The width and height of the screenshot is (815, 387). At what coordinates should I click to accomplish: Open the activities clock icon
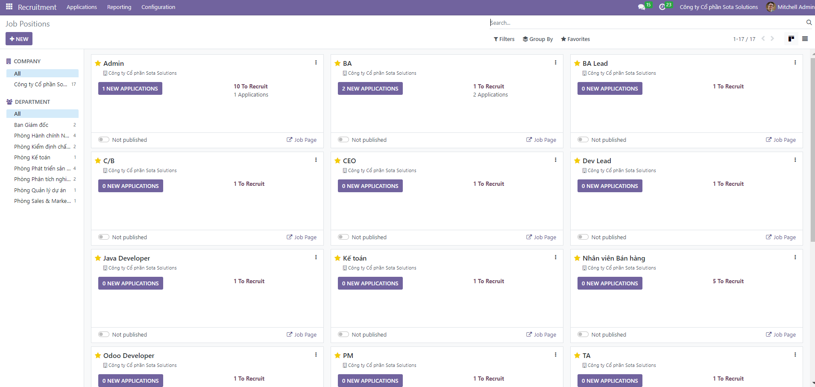click(662, 7)
